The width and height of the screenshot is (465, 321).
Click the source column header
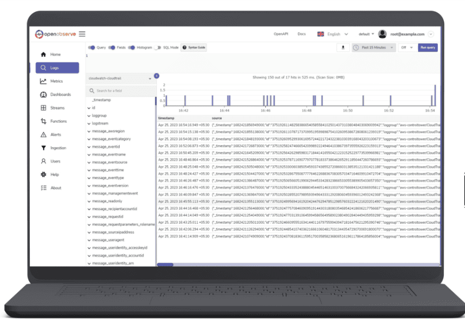[217, 118]
